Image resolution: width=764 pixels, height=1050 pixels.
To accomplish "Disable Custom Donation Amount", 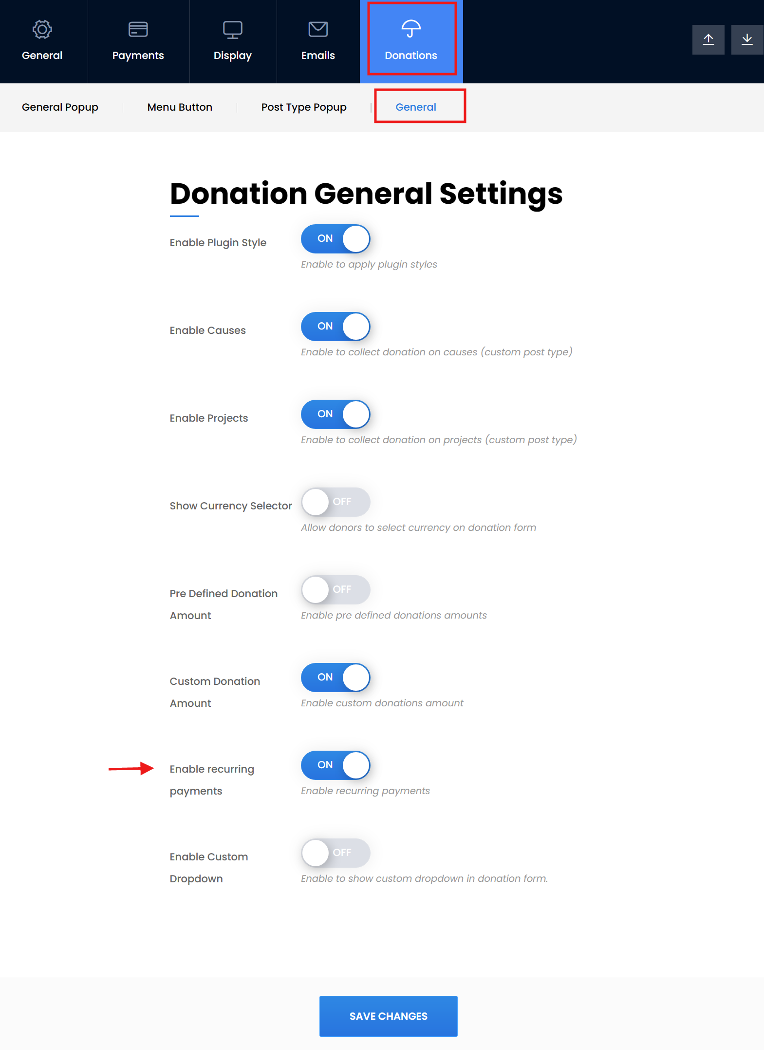I will coord(335,678).
